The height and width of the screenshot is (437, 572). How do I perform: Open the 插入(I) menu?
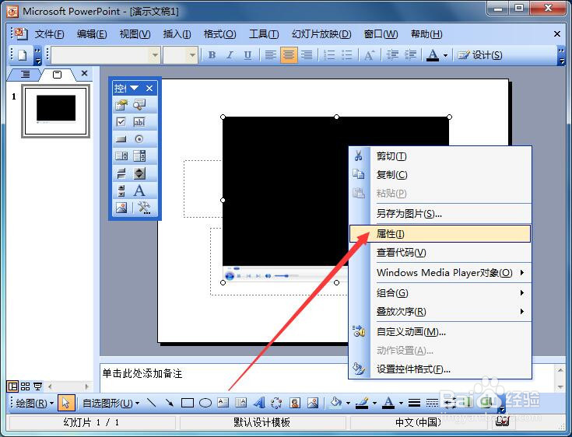(x=177, y=34)
